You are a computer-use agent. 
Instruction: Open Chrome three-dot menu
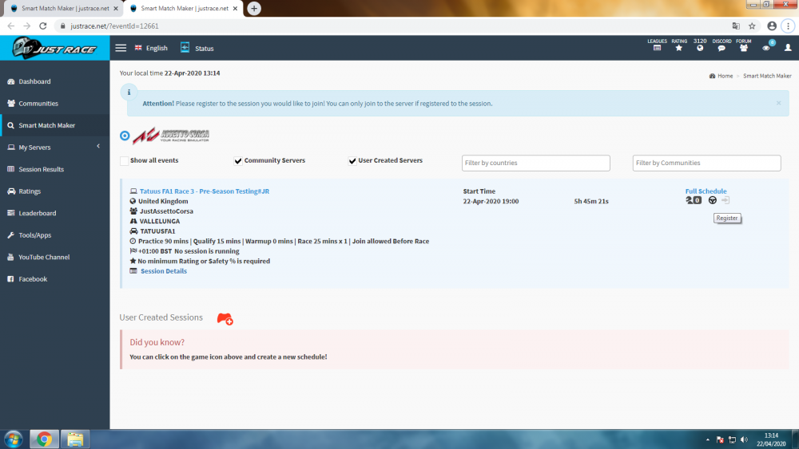point(789,26)
